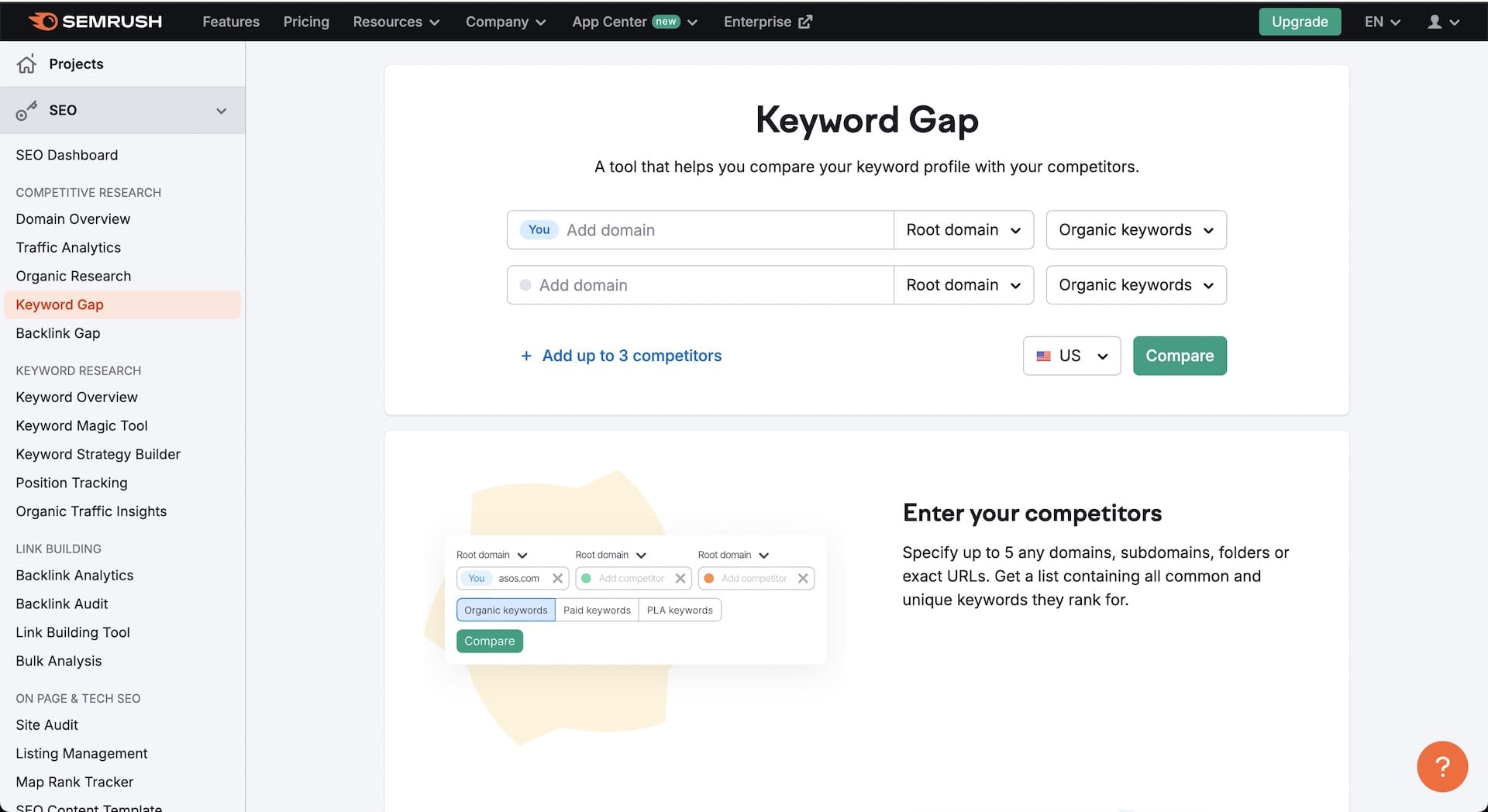Click the second Add domain input field
This screenshot has width=1488, height=812.
point(700,285)
